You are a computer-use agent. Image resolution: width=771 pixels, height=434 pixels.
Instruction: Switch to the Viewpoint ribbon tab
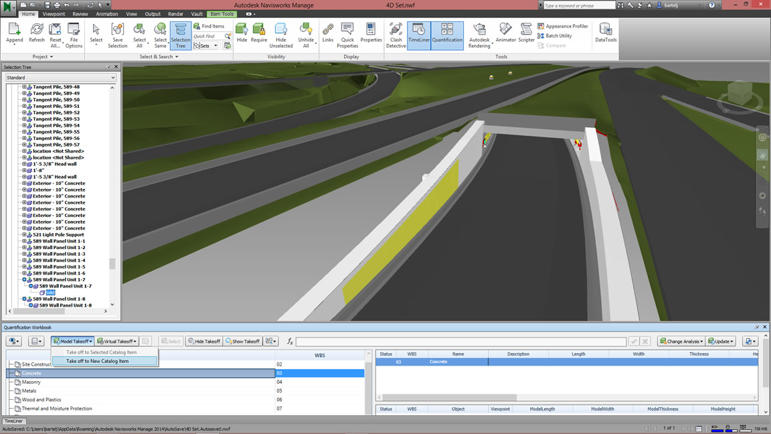click(x=54, y=14)
